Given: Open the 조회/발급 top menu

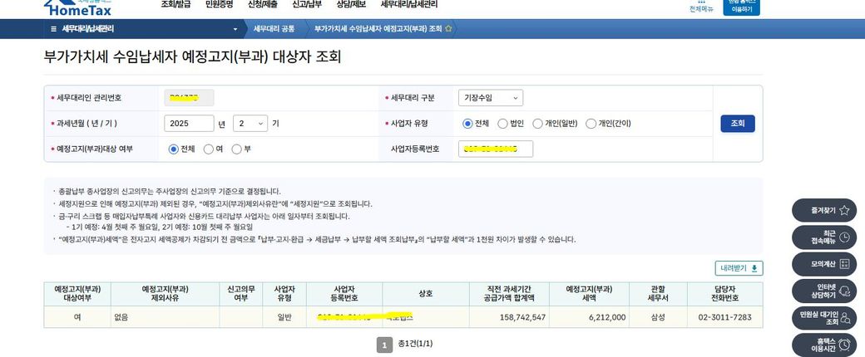Looking at the screenshot, I should [x=176, y=4].
